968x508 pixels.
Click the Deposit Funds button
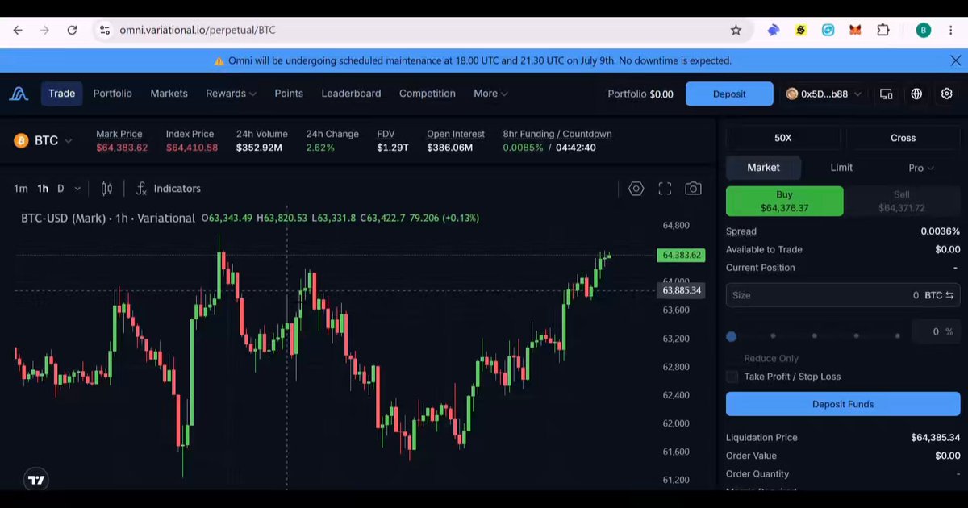pyautogui.click(x=843, y=404)
